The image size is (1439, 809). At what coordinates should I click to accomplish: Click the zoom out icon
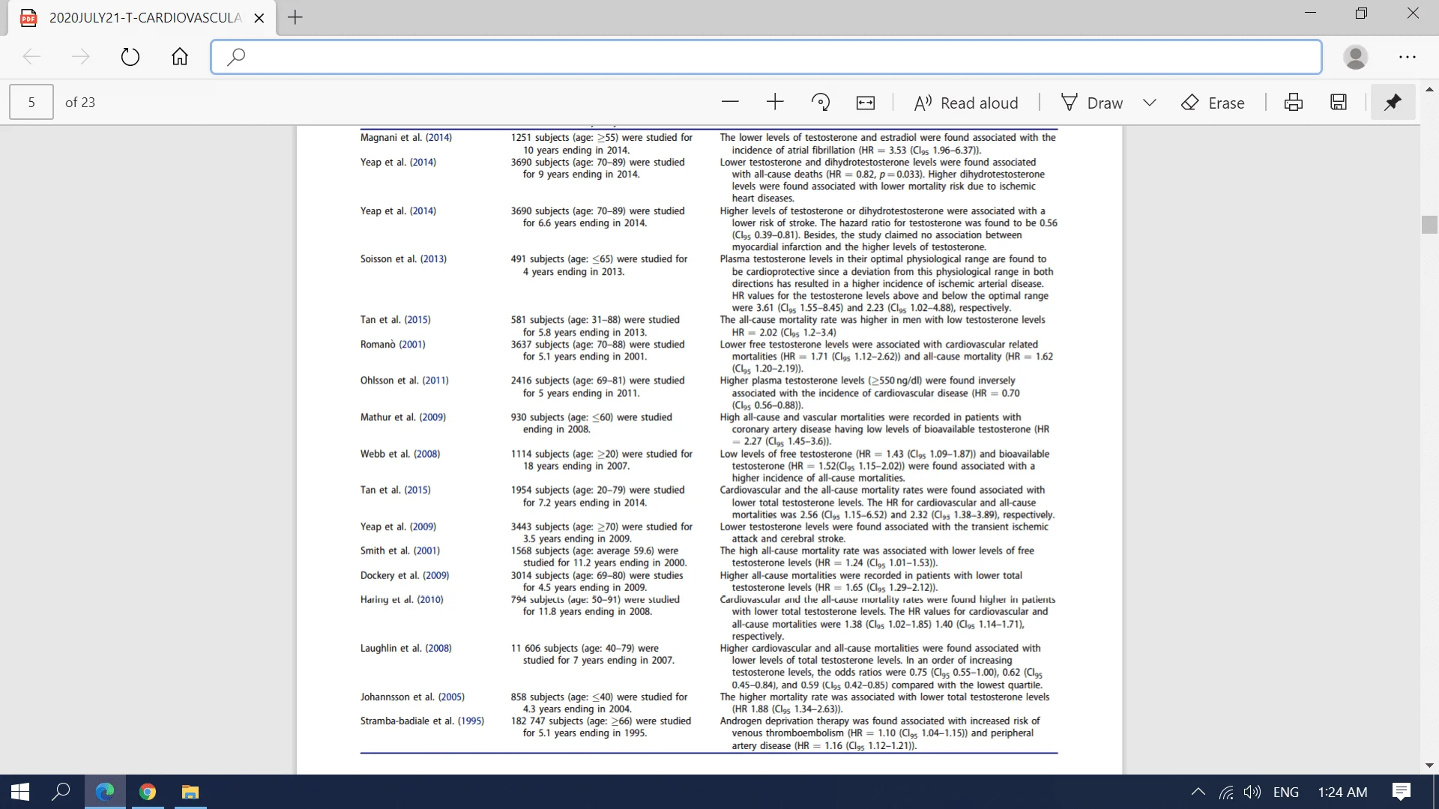(x=729, y=102)
